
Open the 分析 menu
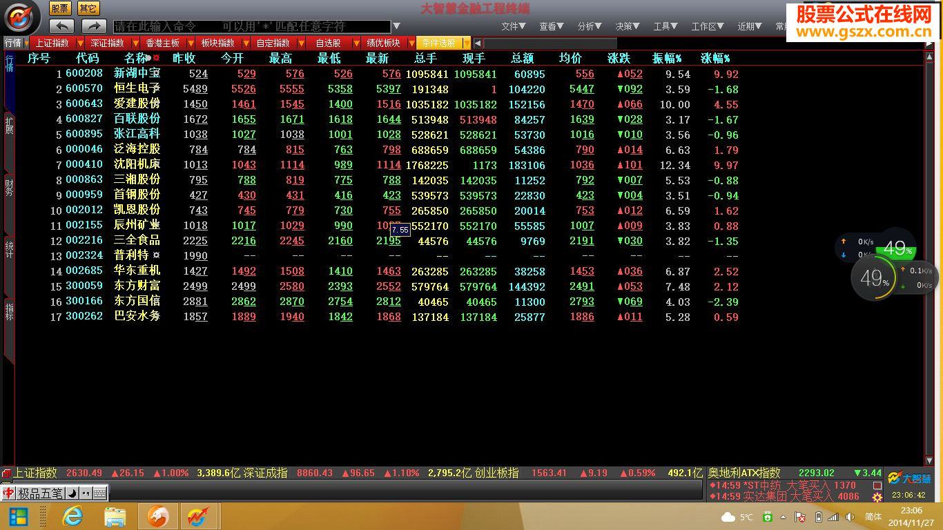click(x=590, y=26)
